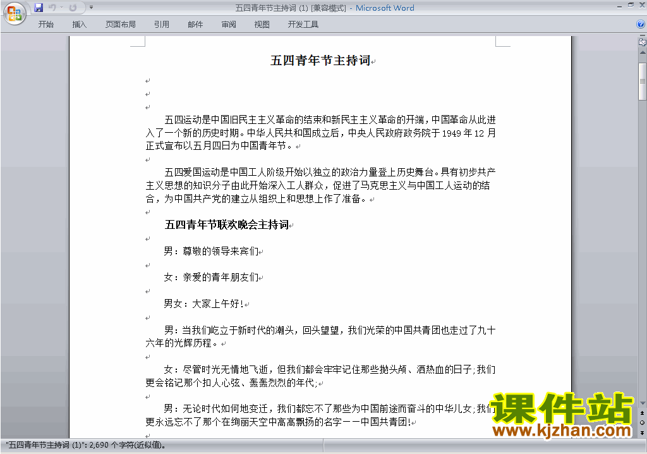Click the line starting 男：无论时代如何地变迁
The height and width of the screenshot is (454, 647).
click(330, 408)
